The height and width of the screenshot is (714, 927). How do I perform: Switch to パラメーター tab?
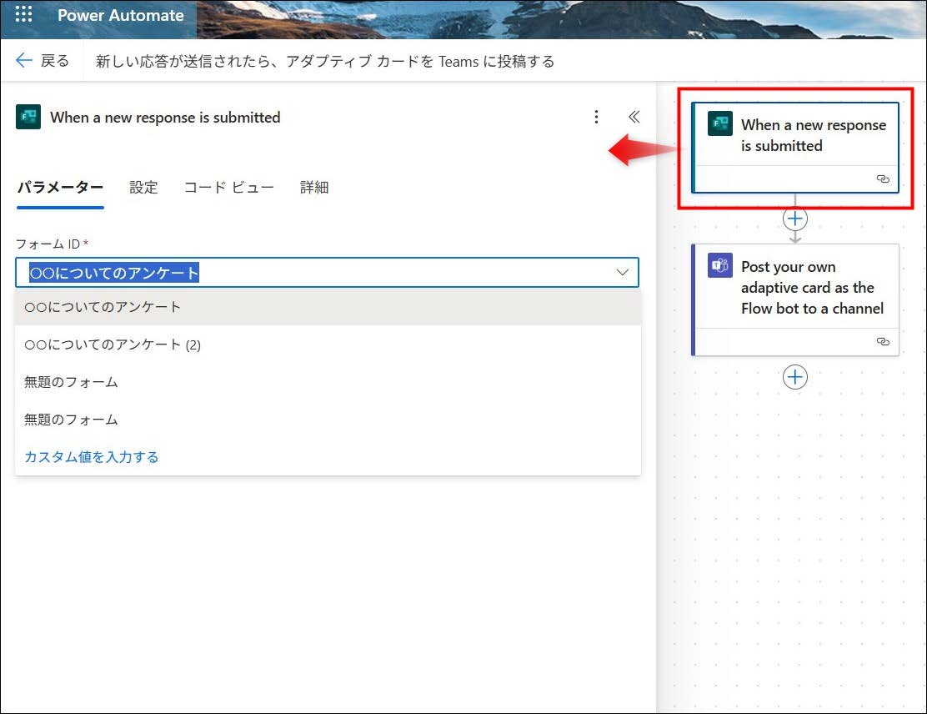pyautogui.click(x=60, y=188)
